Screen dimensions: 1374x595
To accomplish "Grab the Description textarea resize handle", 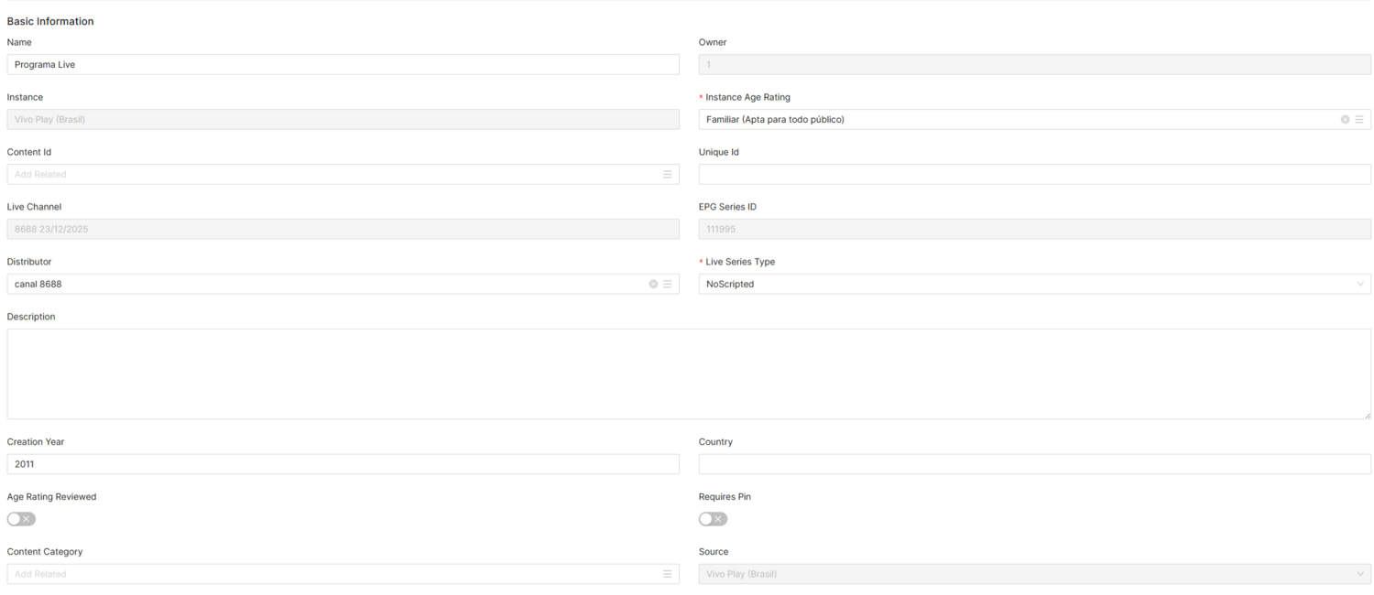I will (x=1367, y=416).
